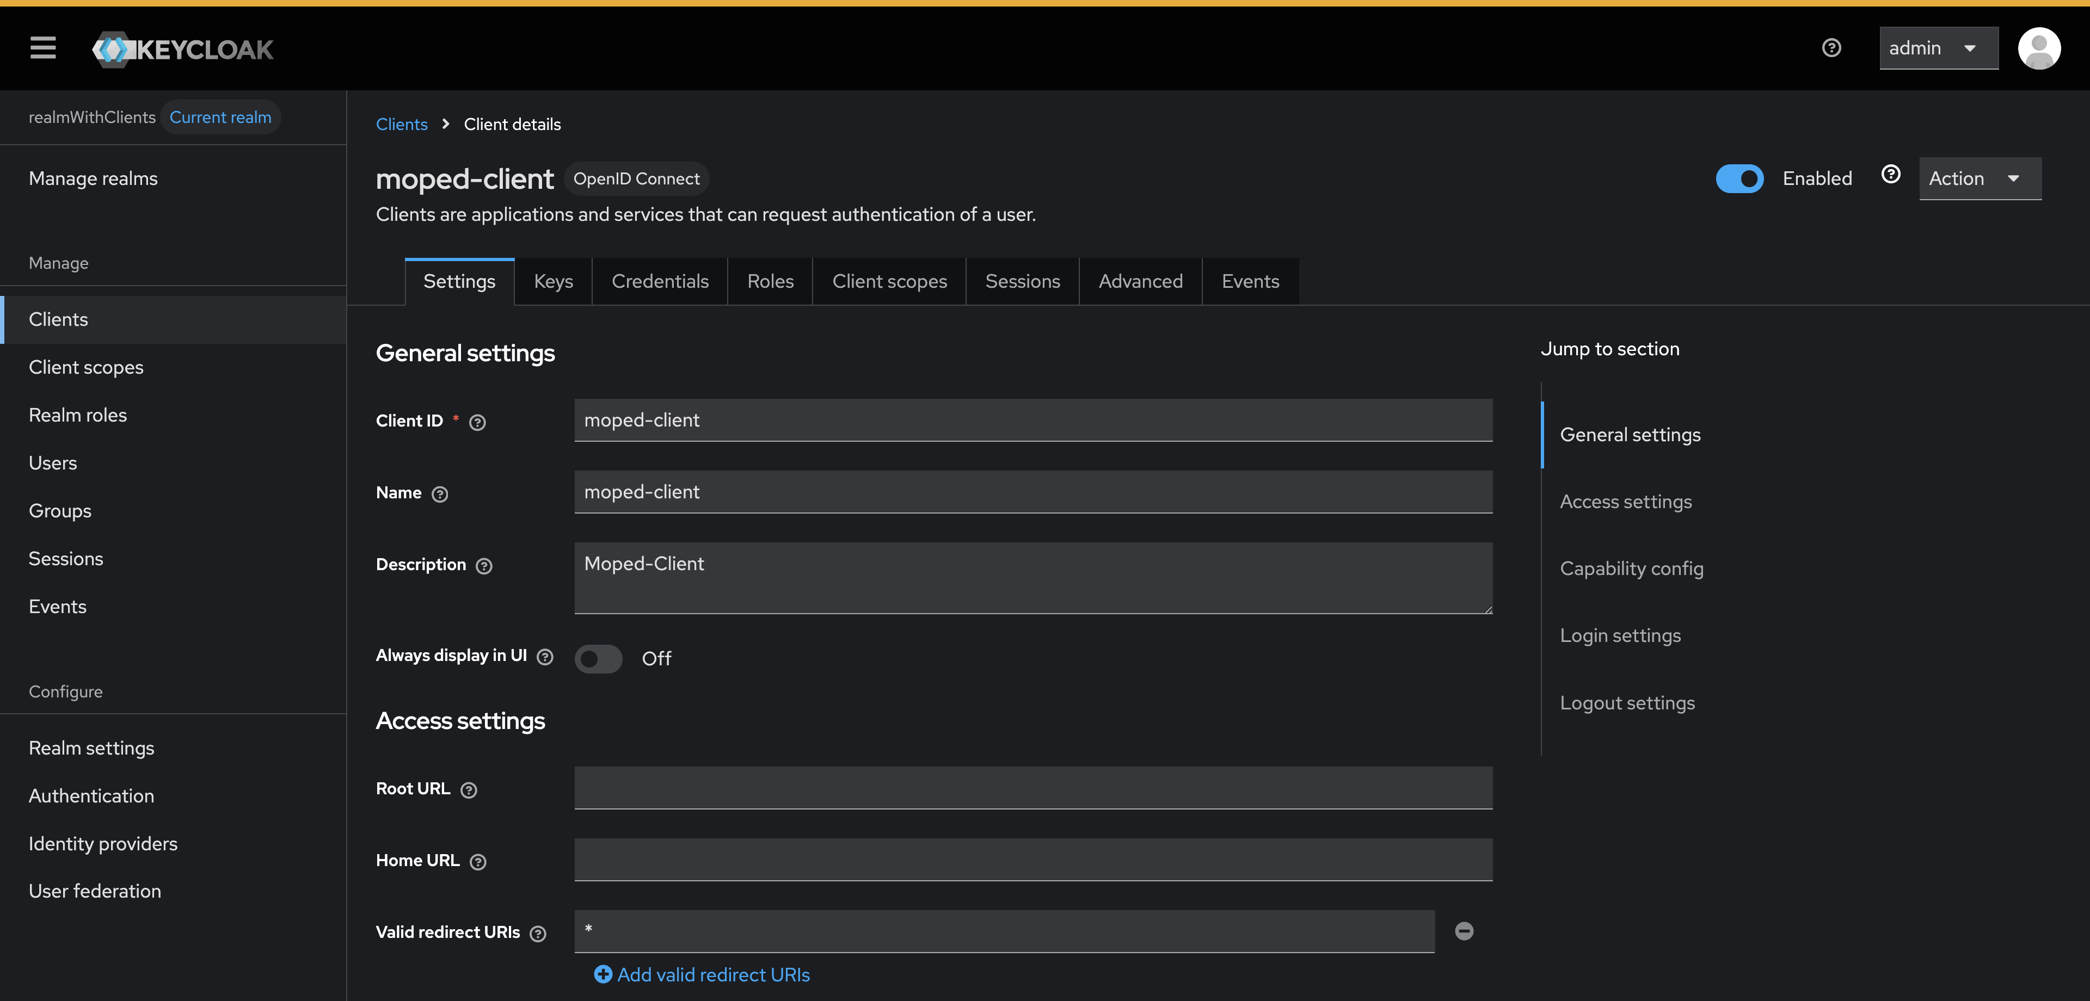Switch to the Client scopes tab
Image resolution: width=2090 pixels, height=1001 pixels.
(889, 281)
